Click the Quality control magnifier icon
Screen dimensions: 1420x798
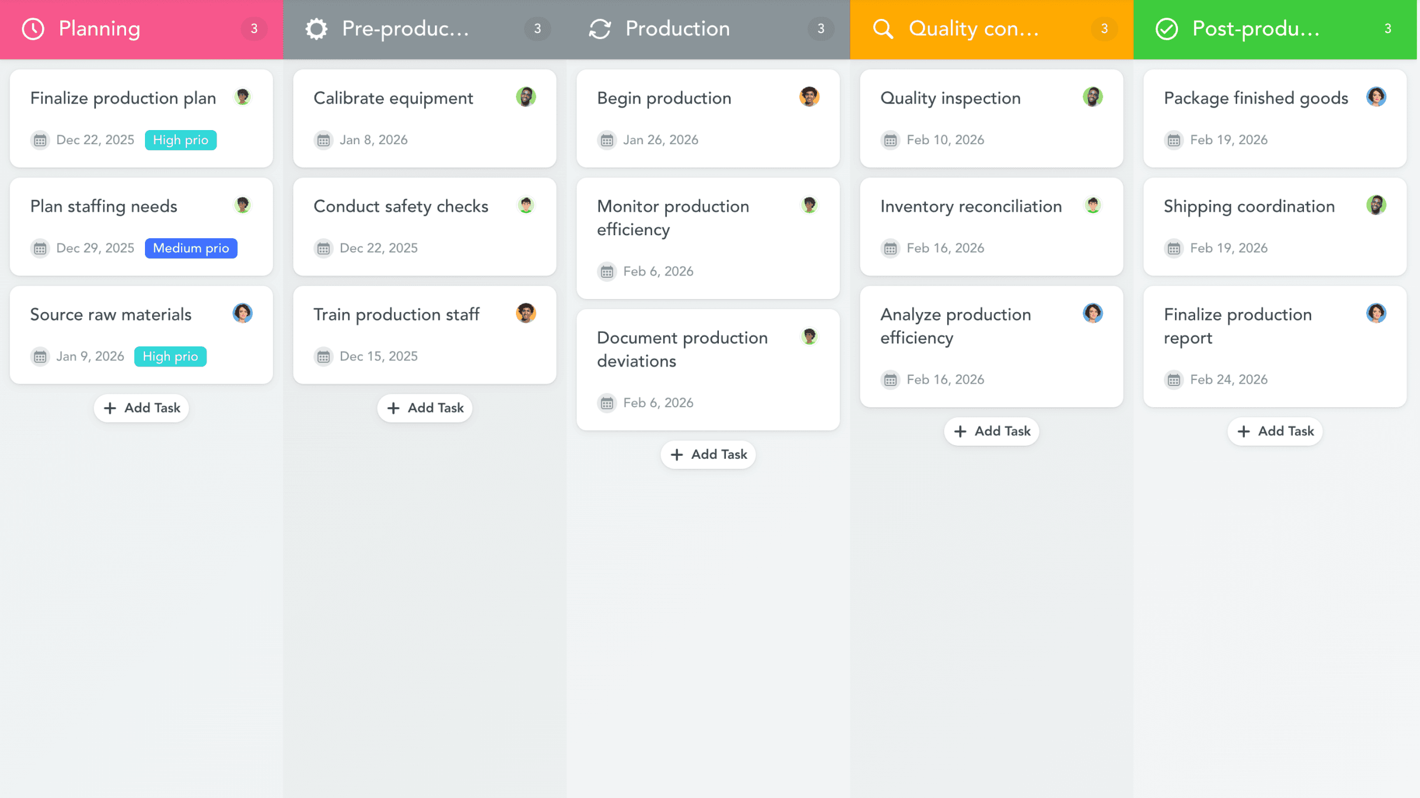883,29
